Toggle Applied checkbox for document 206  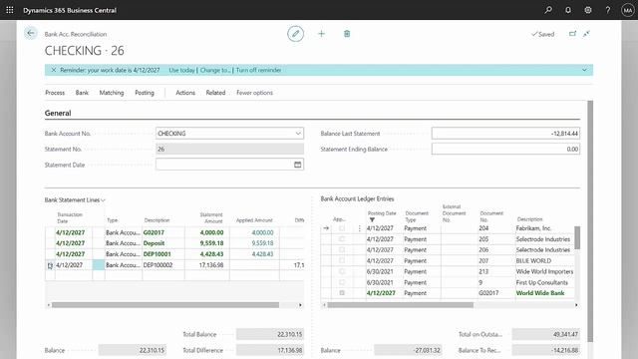pyautogui.click(x=342, y=250)
